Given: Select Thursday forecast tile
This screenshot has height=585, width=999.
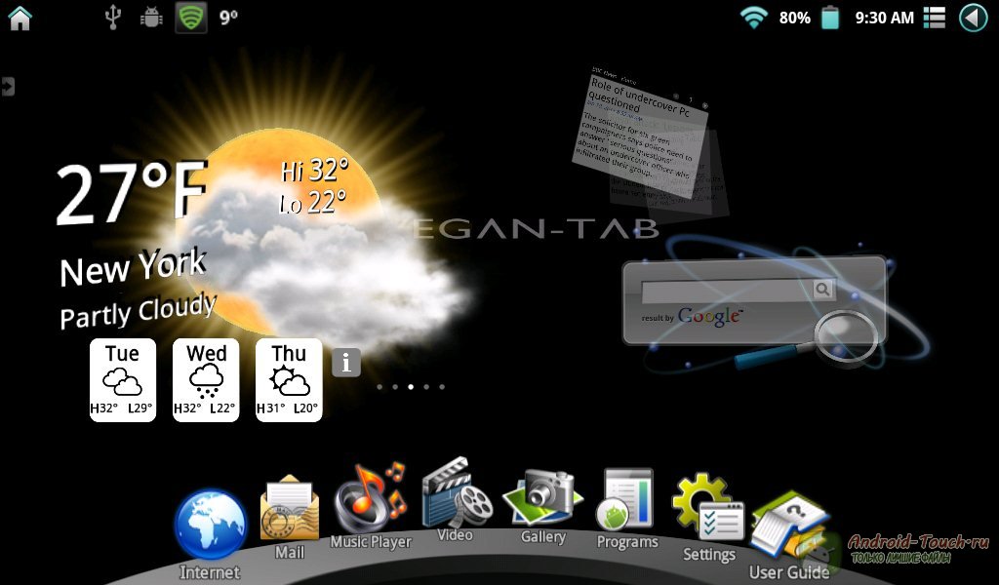Looking at the screenshot, I should click(289, 380).
